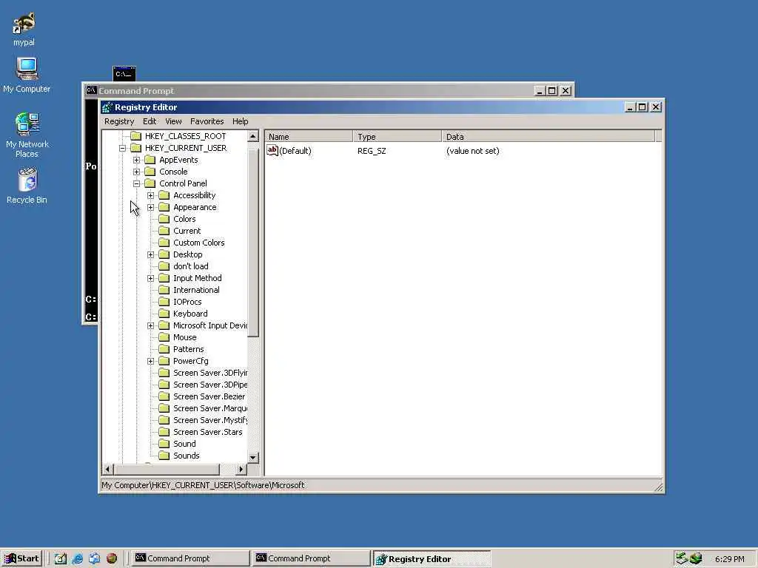The image size is (758, 568).
Task: Click the (value not set) data cell
Action: 472,151
